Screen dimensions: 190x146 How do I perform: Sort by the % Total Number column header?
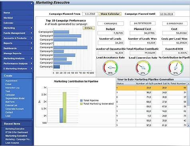[177, 84]
